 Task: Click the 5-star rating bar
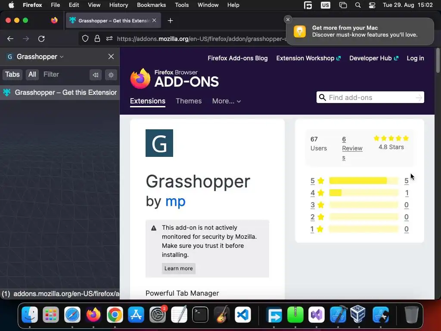point(363,181)
